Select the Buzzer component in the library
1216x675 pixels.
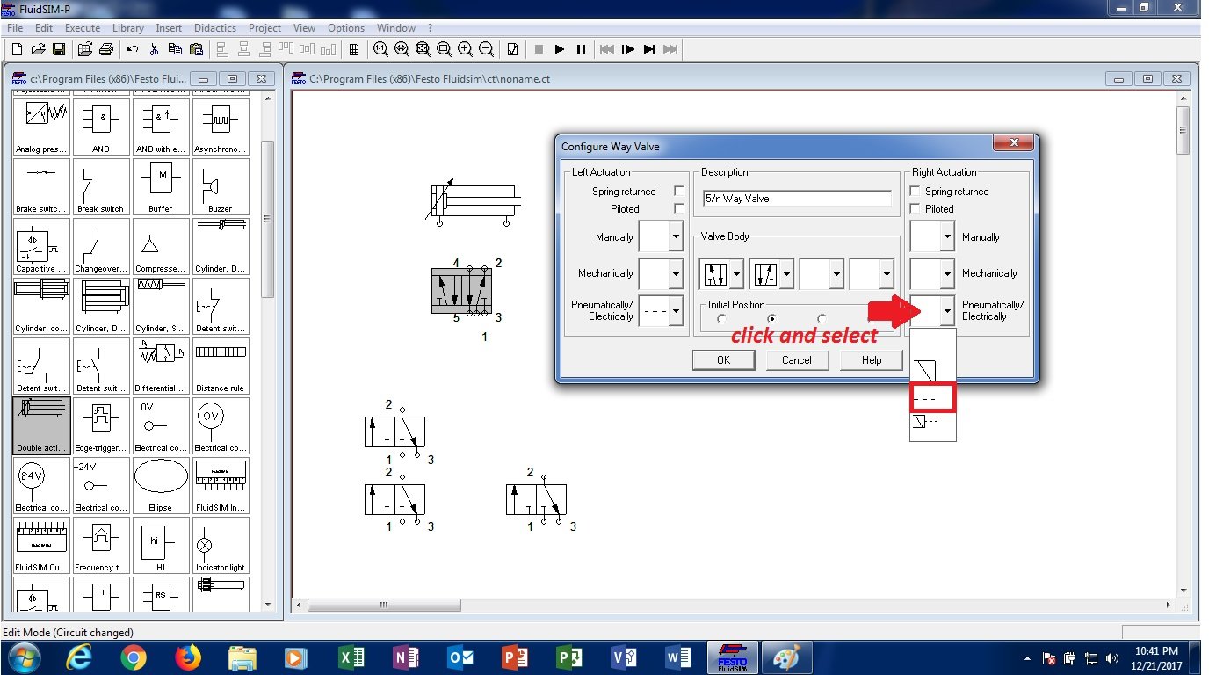click(221, 186)
